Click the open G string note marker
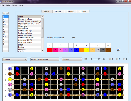 click(x=10, y=79)
